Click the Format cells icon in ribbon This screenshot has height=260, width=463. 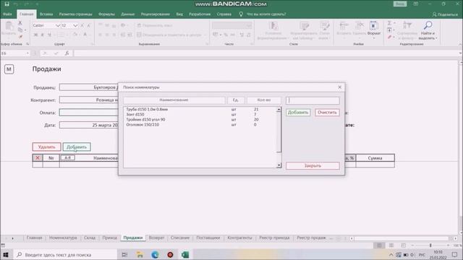373,26
